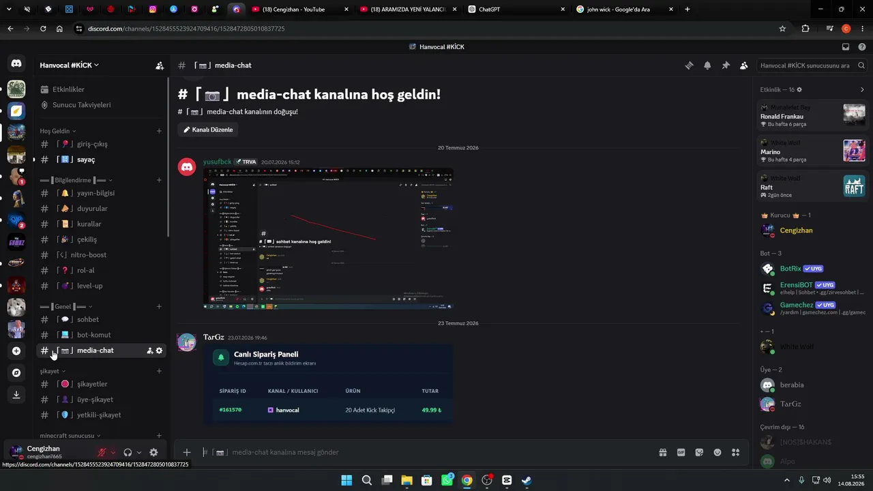The image size is (873, 491).
Task: Click upload plus icon in message bar
Action: (187, 452)
